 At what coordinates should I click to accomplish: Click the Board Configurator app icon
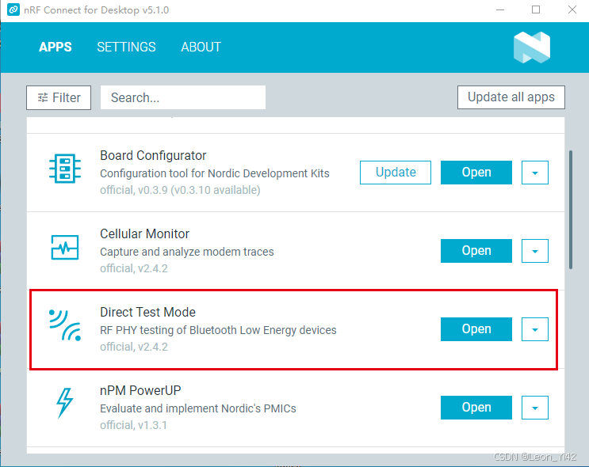[65, 169]
